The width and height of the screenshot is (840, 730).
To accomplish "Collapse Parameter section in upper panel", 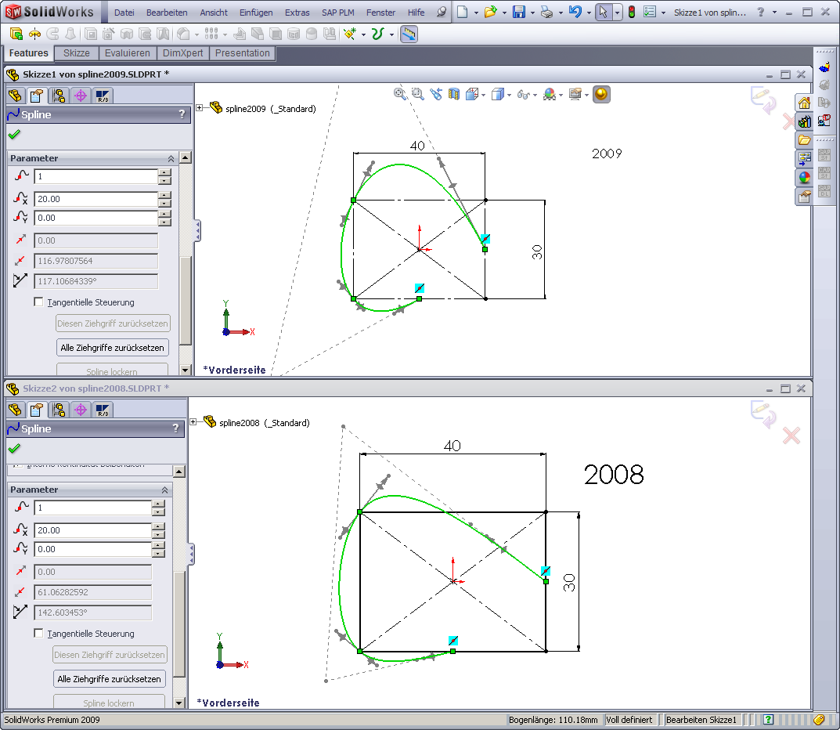I will coord(171,159).
